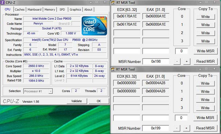This screenshot has height=134, width=221.
Task: Click the 45 nm technology value
Action: pyautogui.click(x=31, y=33)
